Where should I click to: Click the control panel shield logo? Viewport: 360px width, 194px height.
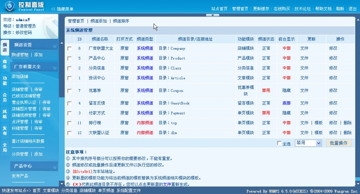point(10,6)
